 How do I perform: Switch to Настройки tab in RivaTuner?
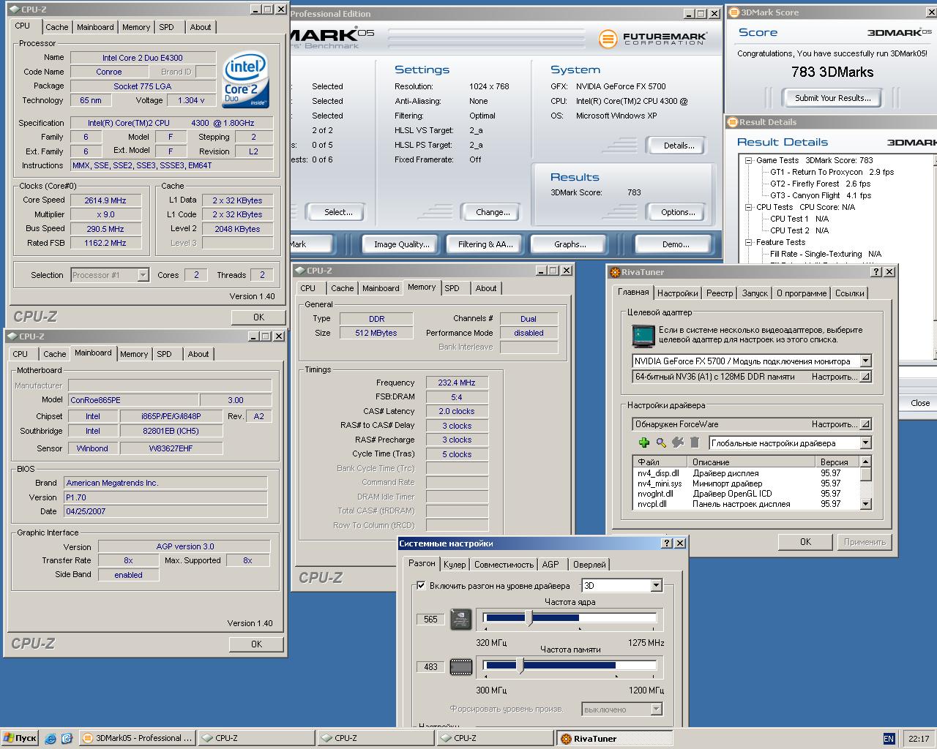677,293
